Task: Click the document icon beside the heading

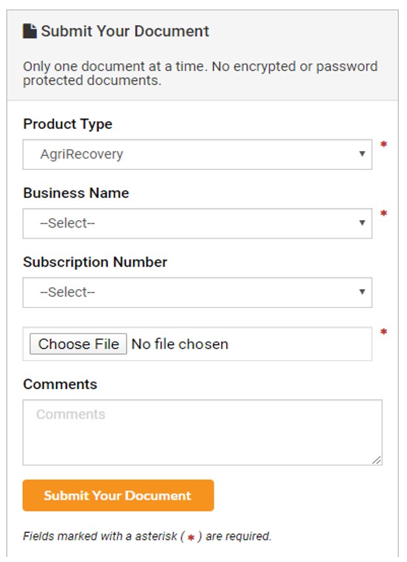Action: pos(30,31)
